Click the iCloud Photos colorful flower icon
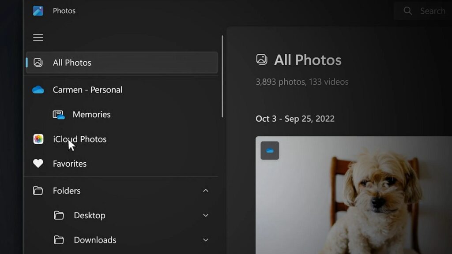 [38, 139]
